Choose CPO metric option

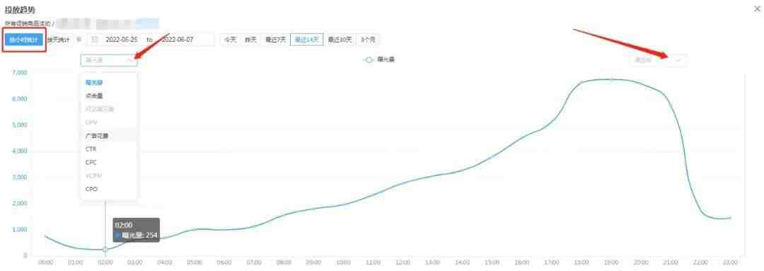coord(91,189)
